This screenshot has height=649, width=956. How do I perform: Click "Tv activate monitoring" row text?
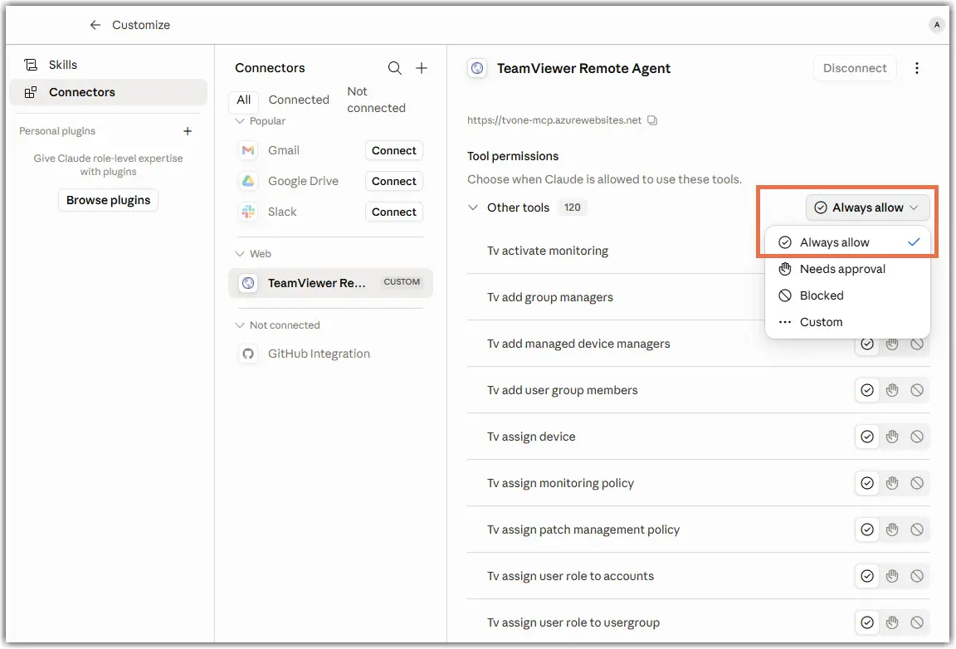click(x=548, y=251)
